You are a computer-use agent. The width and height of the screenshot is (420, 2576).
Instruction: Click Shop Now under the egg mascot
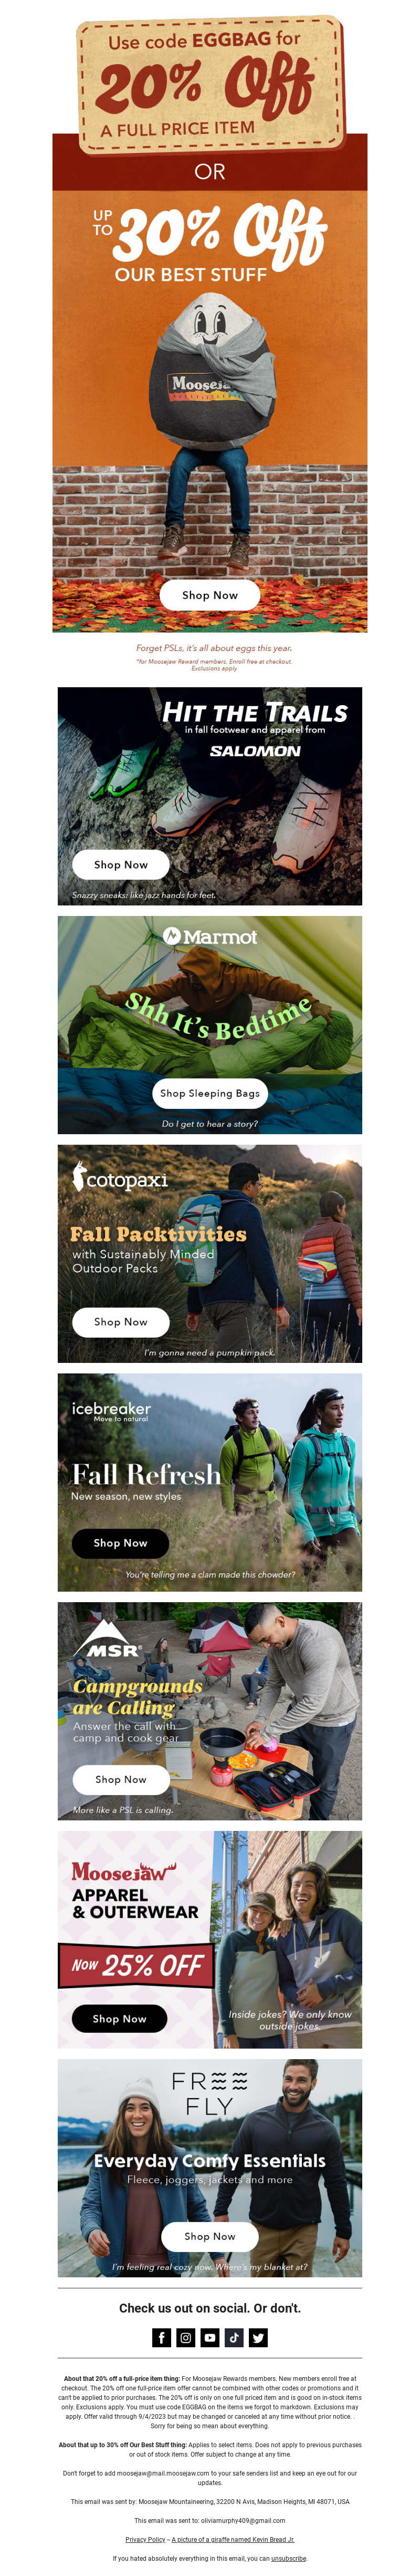coord(209,595)
